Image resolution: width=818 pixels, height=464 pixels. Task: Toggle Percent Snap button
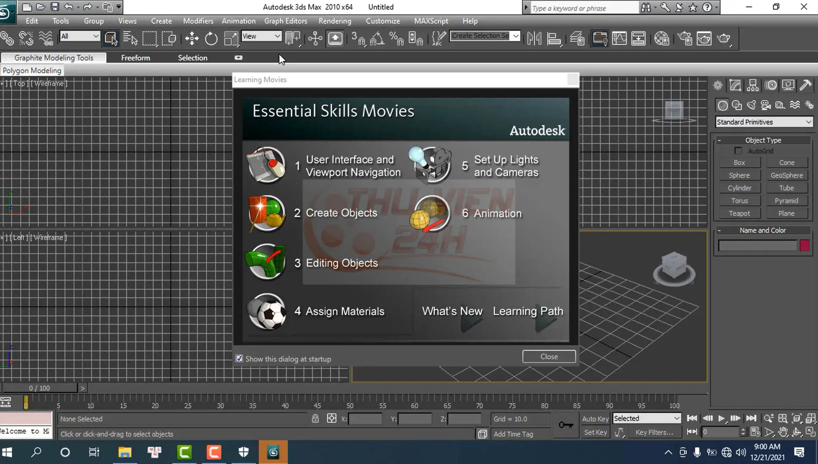point(396,39)
